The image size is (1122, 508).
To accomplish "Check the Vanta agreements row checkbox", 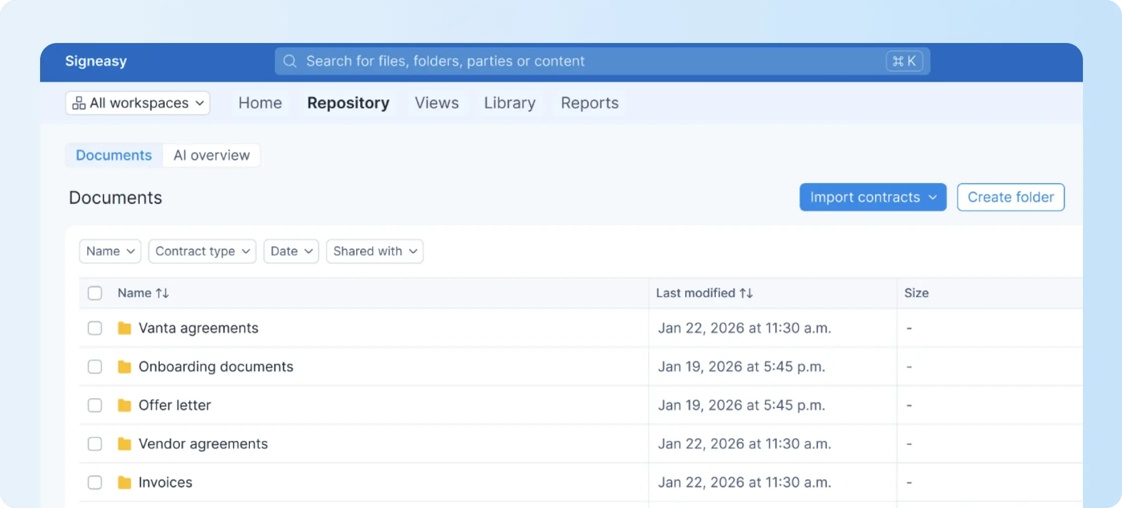I will [x=95, y=328].
